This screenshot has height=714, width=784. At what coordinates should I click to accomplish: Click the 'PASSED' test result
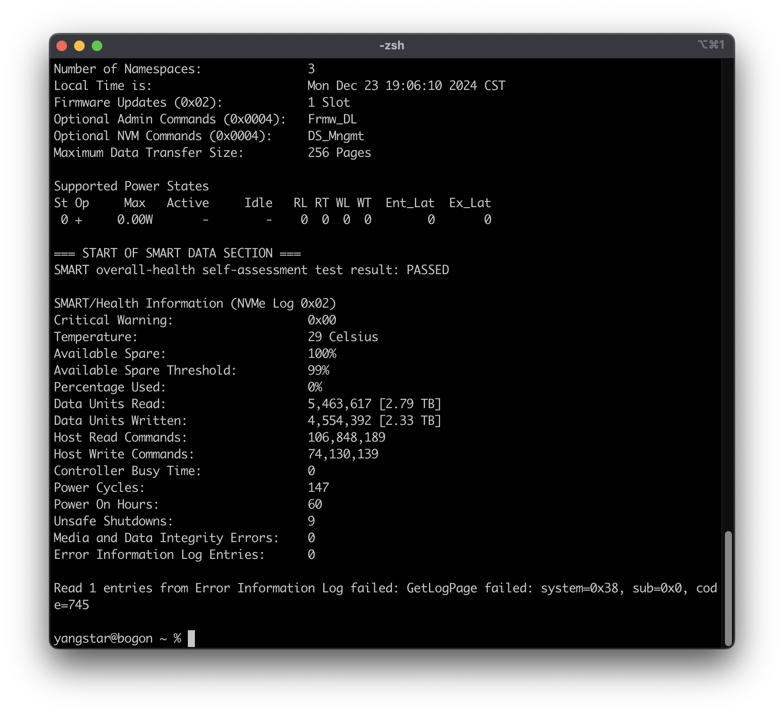428,270
